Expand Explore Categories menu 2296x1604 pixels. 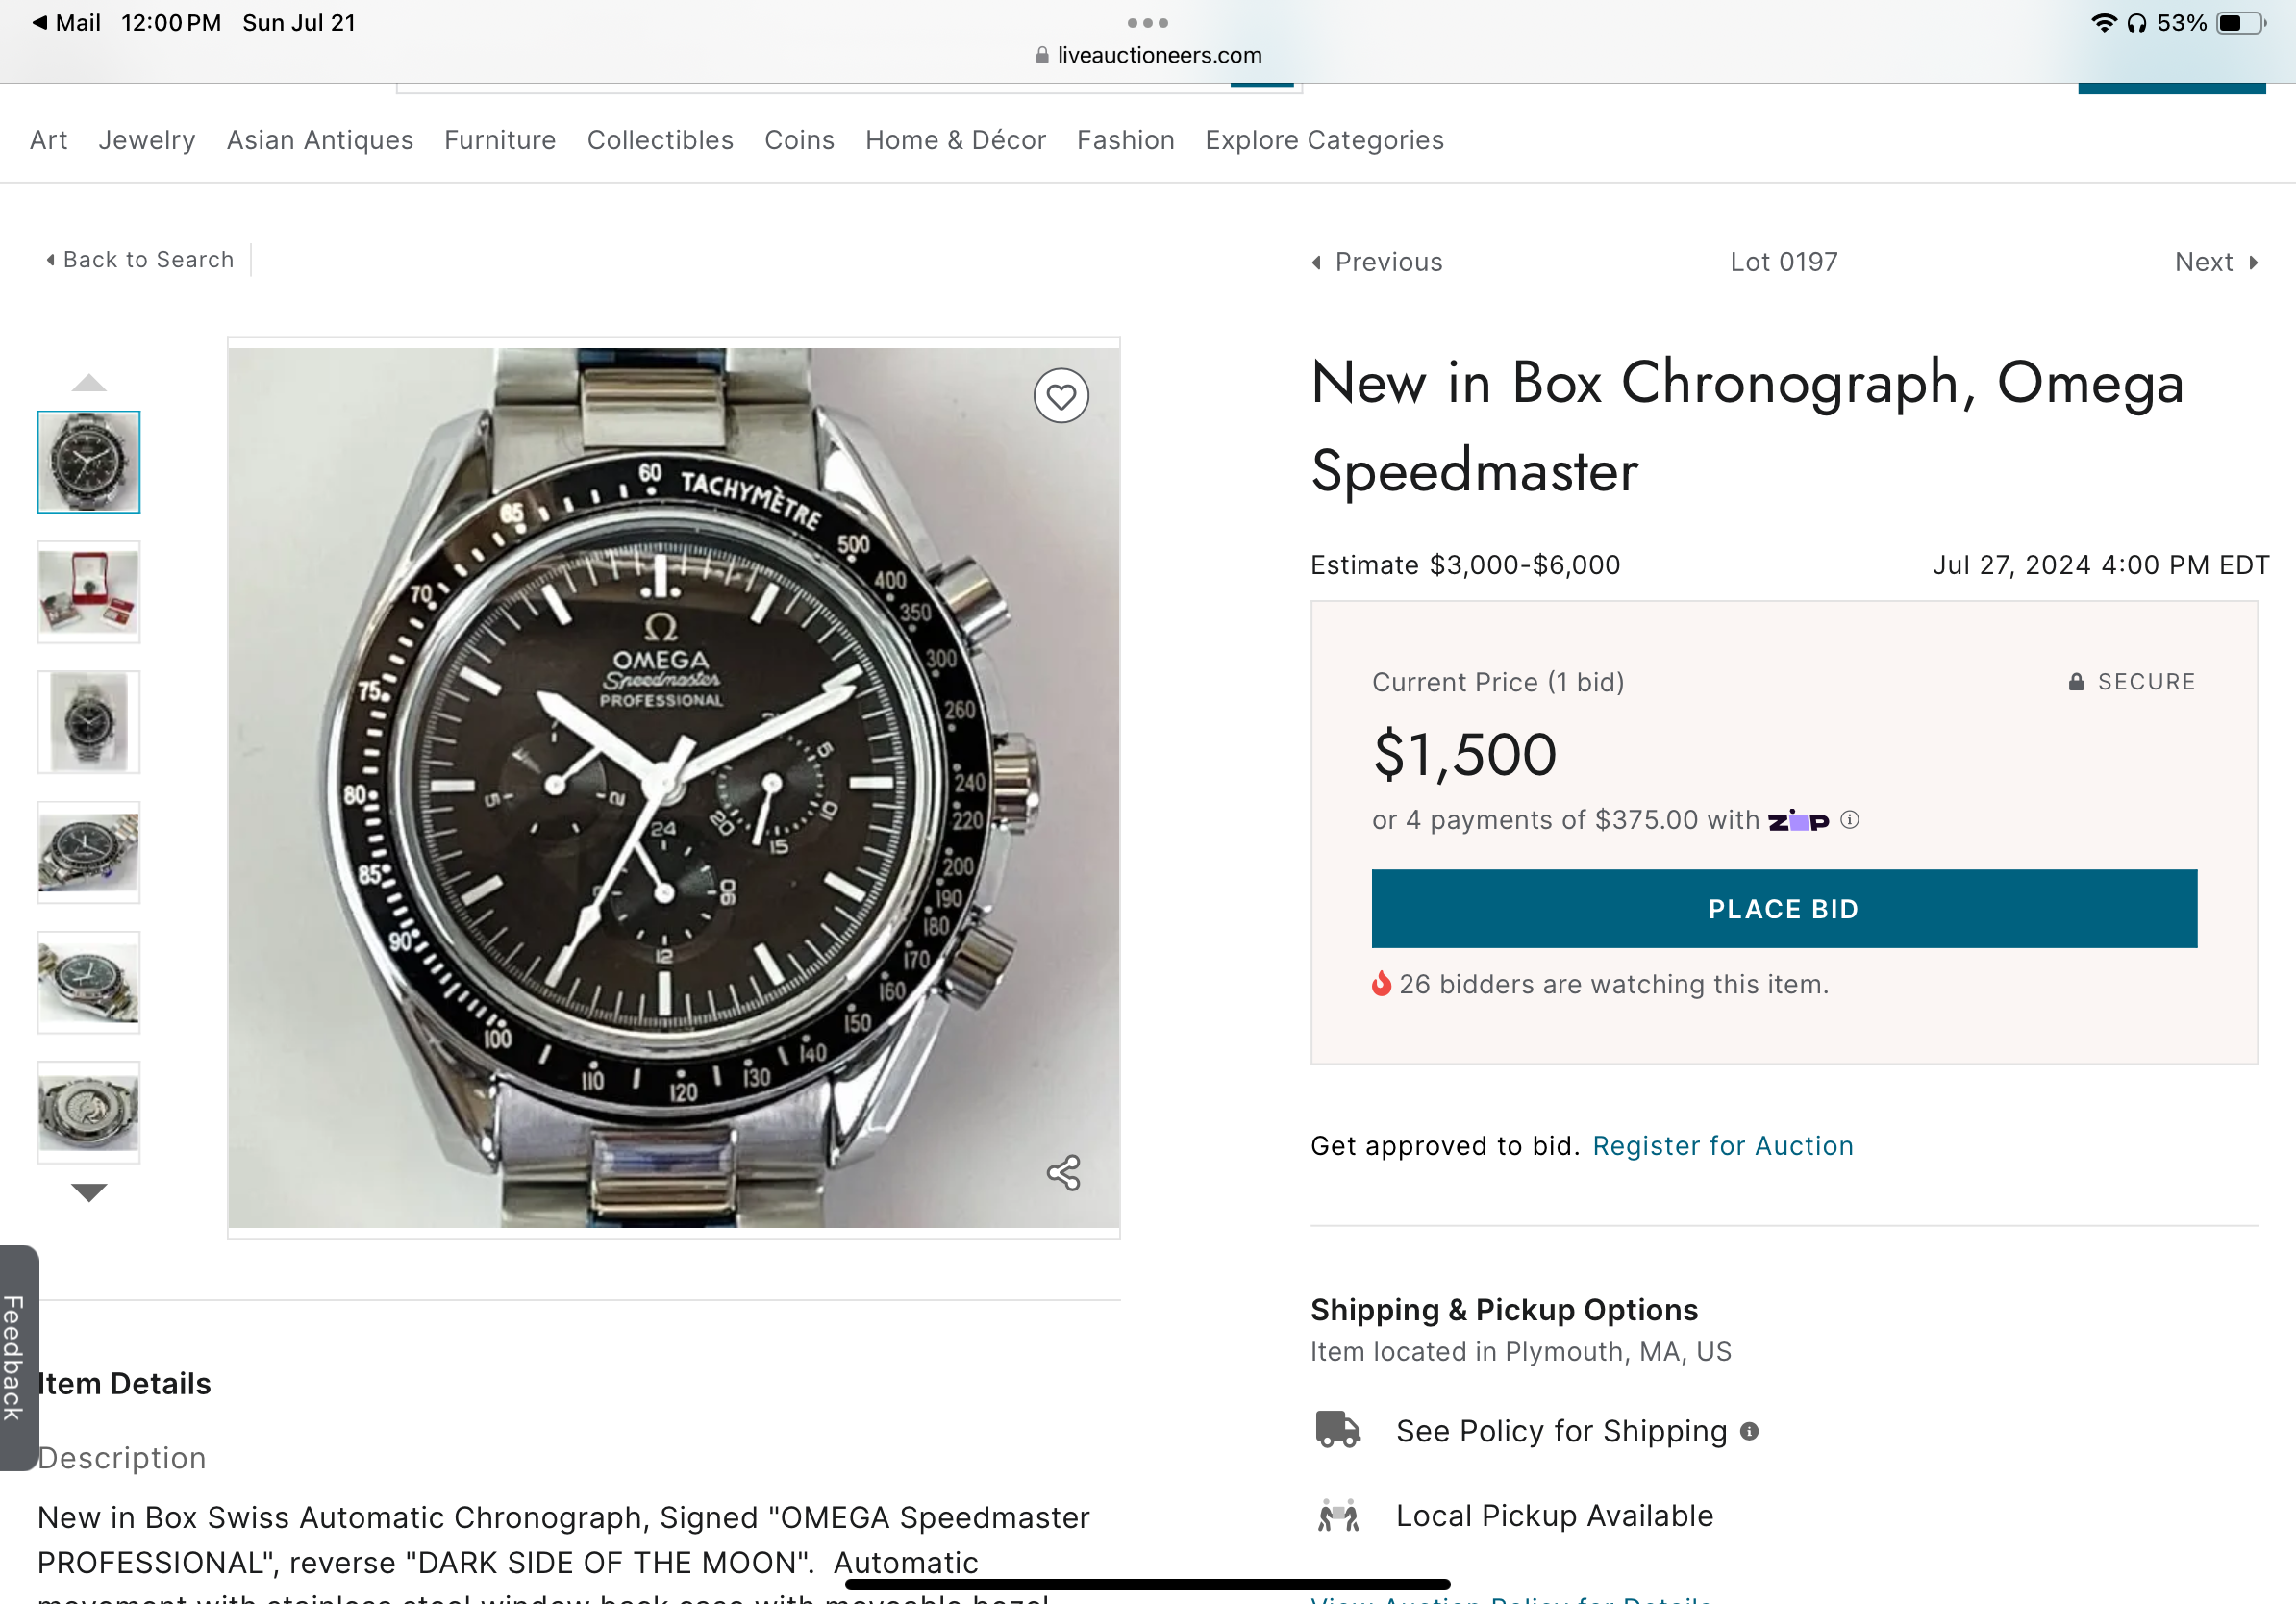coord(1324,140)
